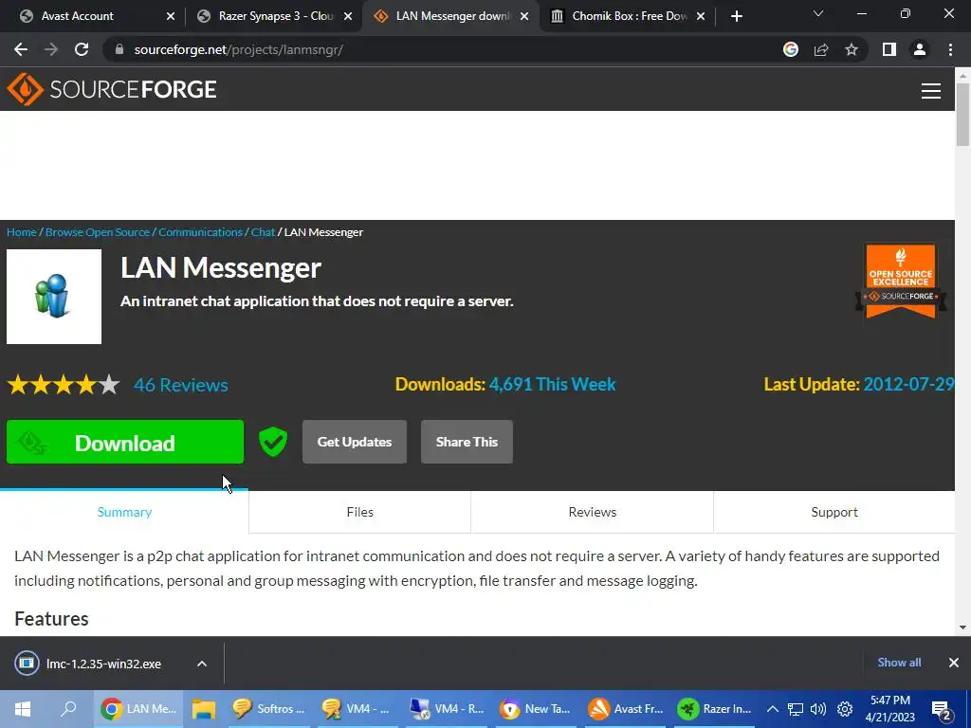Open File Explorer from taskbar
Image resolution: width=971 pixels, height=728 pixels.
[x=203, y=709]
